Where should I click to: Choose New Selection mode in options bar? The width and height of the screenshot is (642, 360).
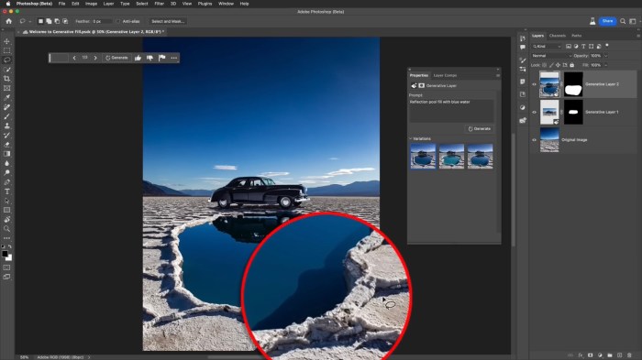pos(40,21)
